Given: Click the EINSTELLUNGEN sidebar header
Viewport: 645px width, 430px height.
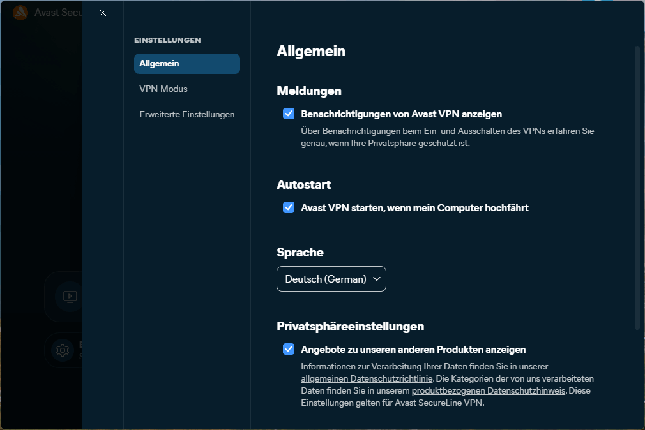Looking at the screenshot, I should coord(167,40).
